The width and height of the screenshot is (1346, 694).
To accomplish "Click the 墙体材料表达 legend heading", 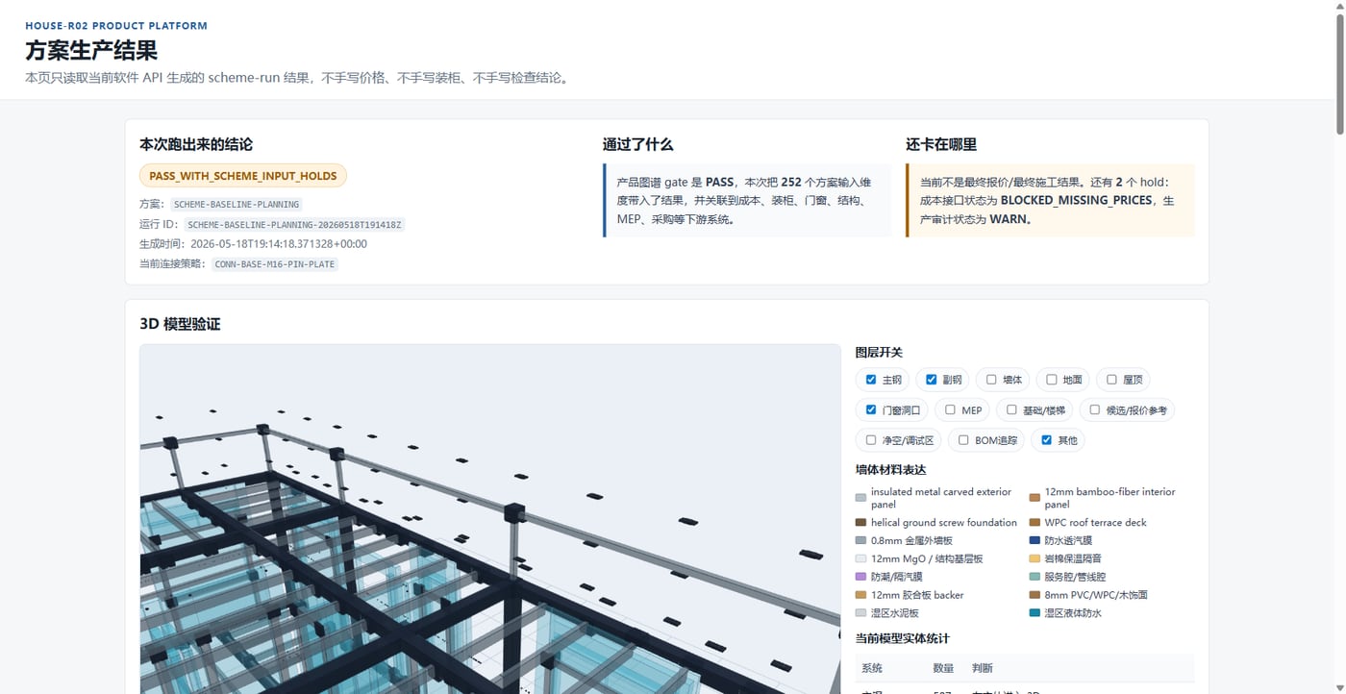I will 890,470.
